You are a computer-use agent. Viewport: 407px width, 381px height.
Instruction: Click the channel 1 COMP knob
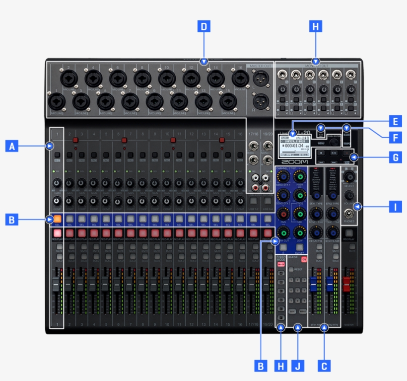(x=57, y=201)
